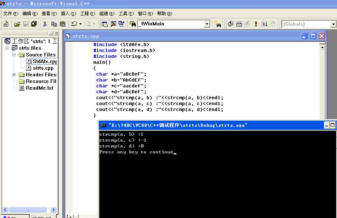Open the 工程(P) menu

[x=88, y=14]
